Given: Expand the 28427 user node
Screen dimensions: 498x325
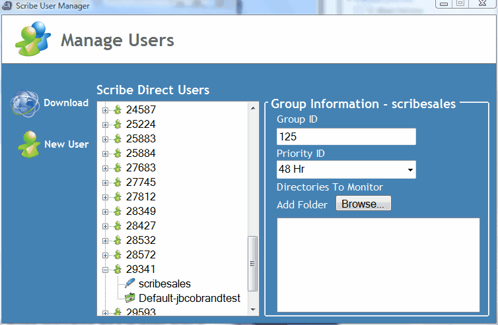Looking at the screenshot, I should [105, 227].
